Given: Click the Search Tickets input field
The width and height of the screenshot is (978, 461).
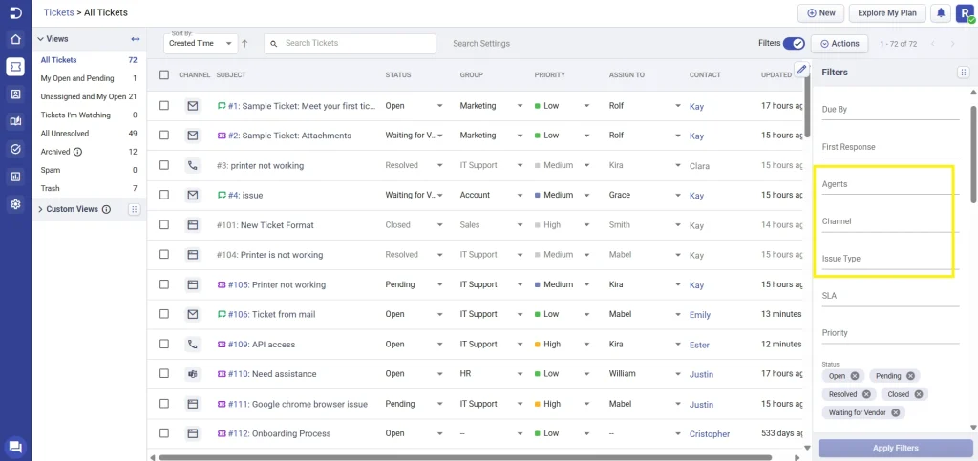Looking at the screenshot, I should coord(350,44).
